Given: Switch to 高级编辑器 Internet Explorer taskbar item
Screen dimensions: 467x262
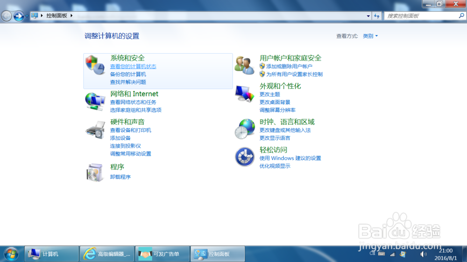Looking at the screenshot, I should [x=107, y=254].
